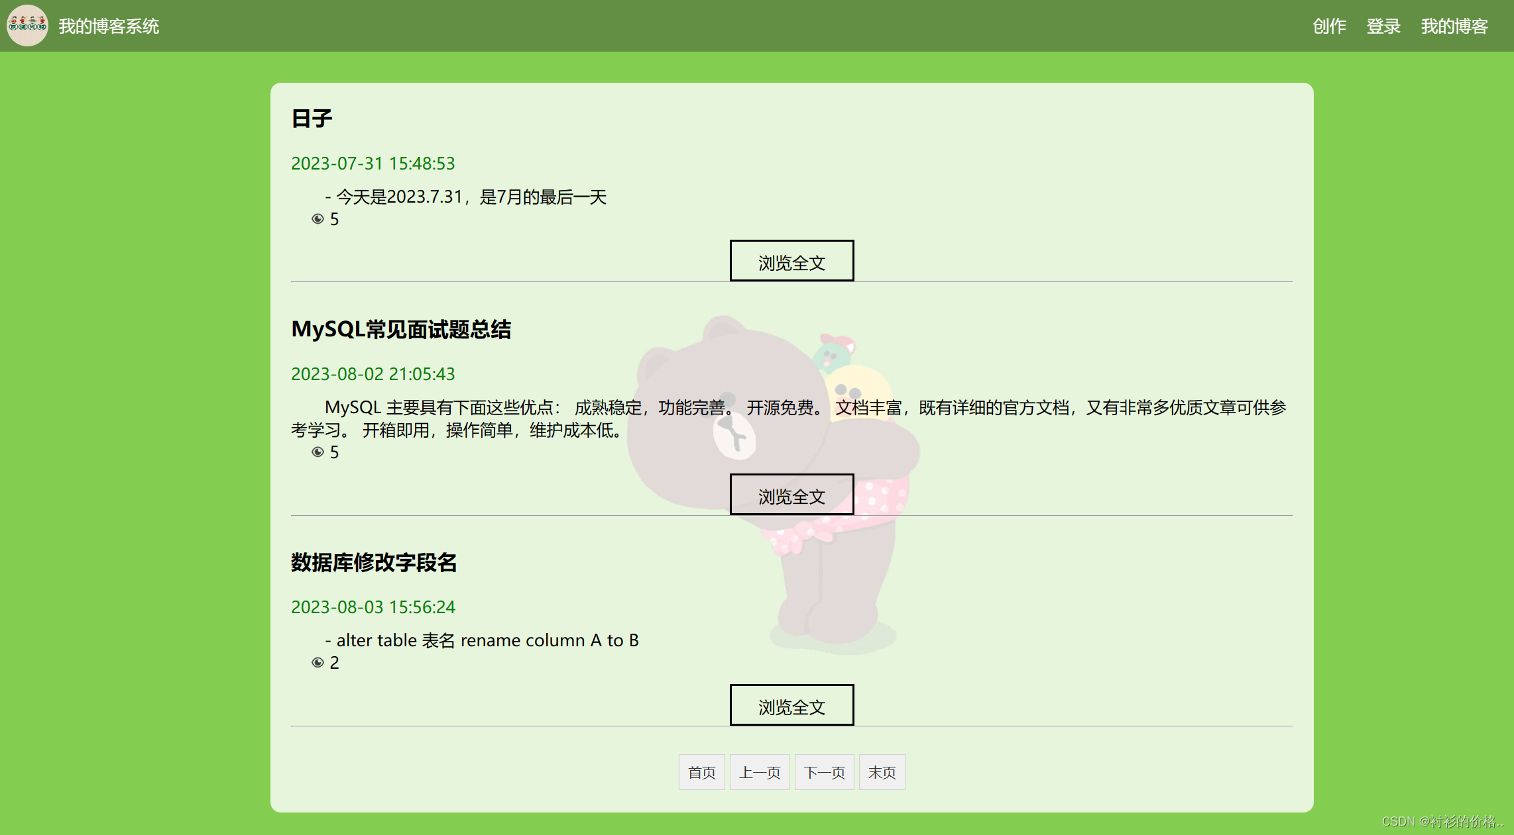Click the 数据库修改字段名 title
Image resolution: width=1514 pixels, height=835 pixels.
pyautogui.click(x=374, y=562)
